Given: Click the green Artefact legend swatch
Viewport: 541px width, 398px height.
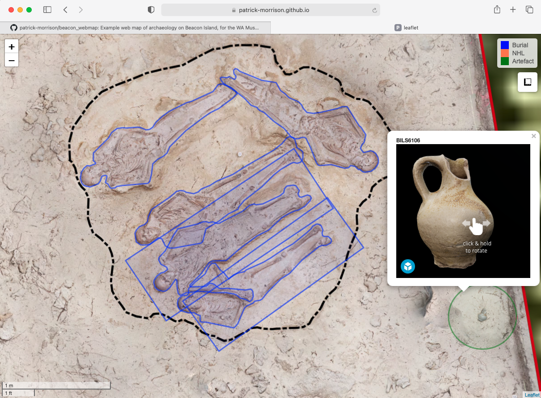Looking at the screenshot, I should [x=505, y=61].
